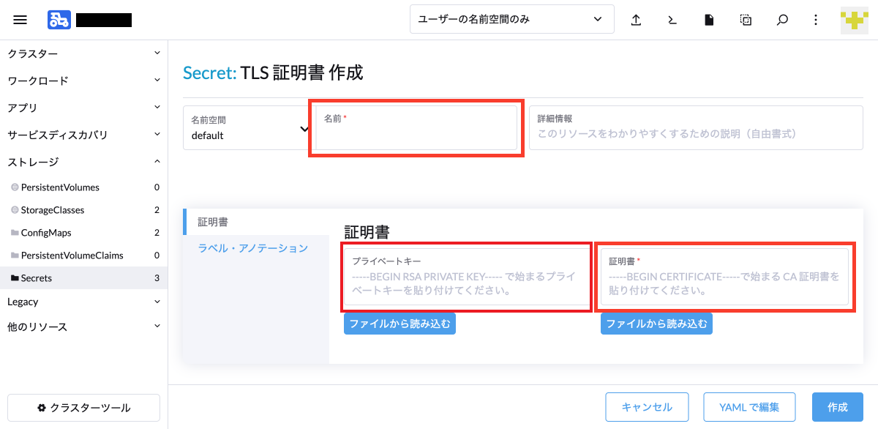Collapse the ストレージ sidebar section

(83, 162)
